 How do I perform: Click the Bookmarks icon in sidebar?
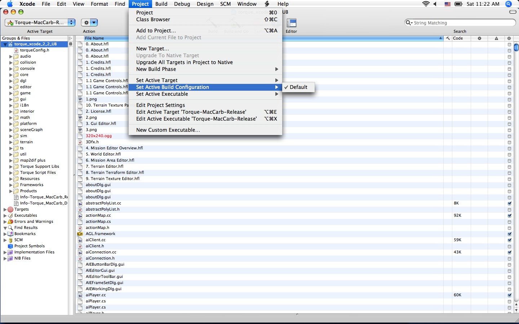click(10, 234)
